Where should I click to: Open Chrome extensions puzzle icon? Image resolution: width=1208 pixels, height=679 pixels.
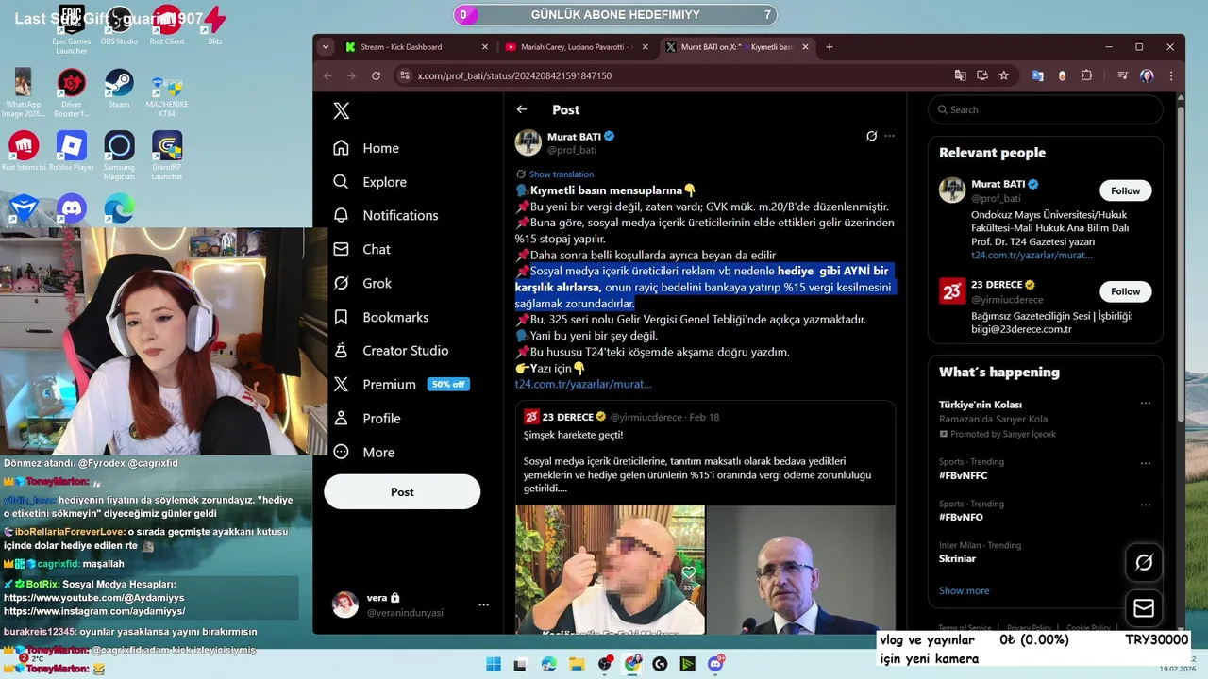point(1086,75)
